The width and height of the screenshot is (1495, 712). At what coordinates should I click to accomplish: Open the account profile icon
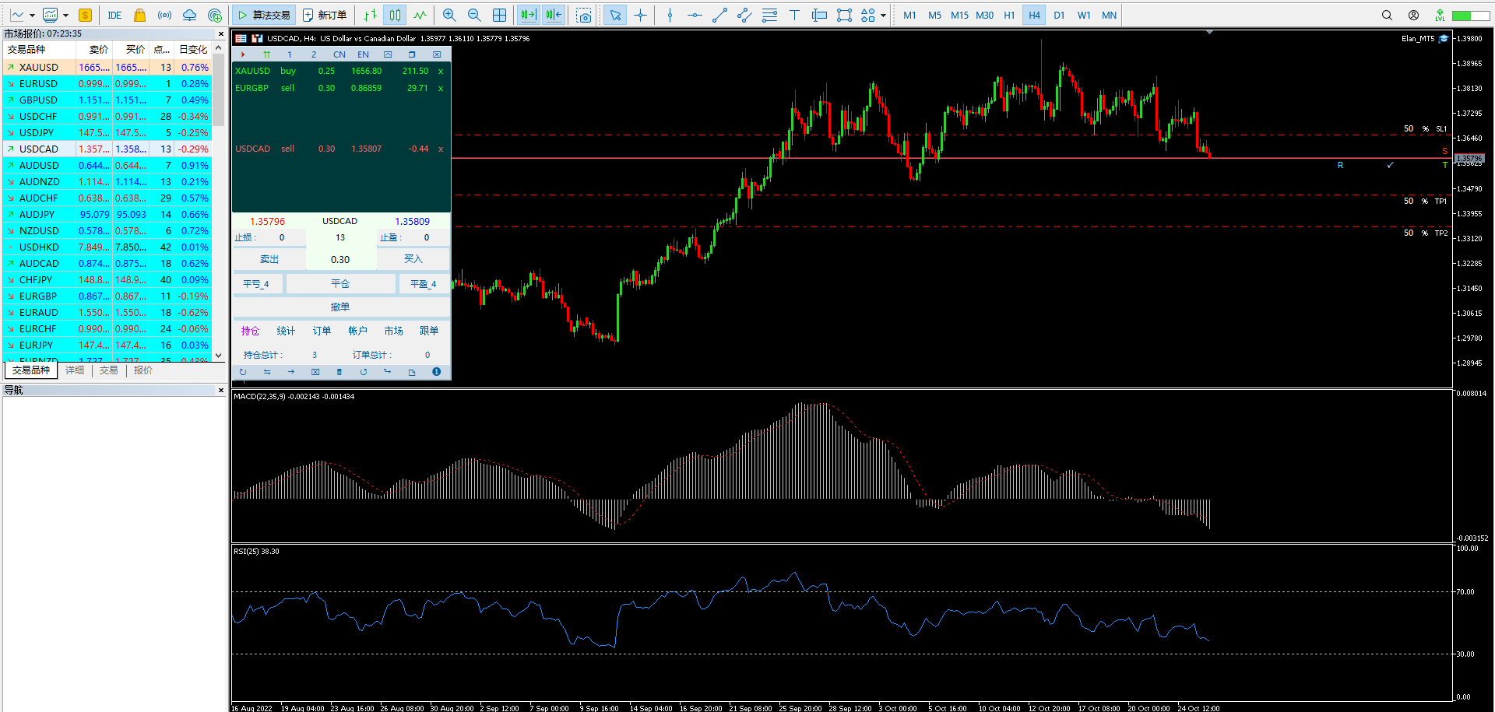coord(1413,15)
